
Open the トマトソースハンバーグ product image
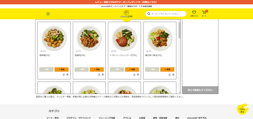(x=124, y=38)
